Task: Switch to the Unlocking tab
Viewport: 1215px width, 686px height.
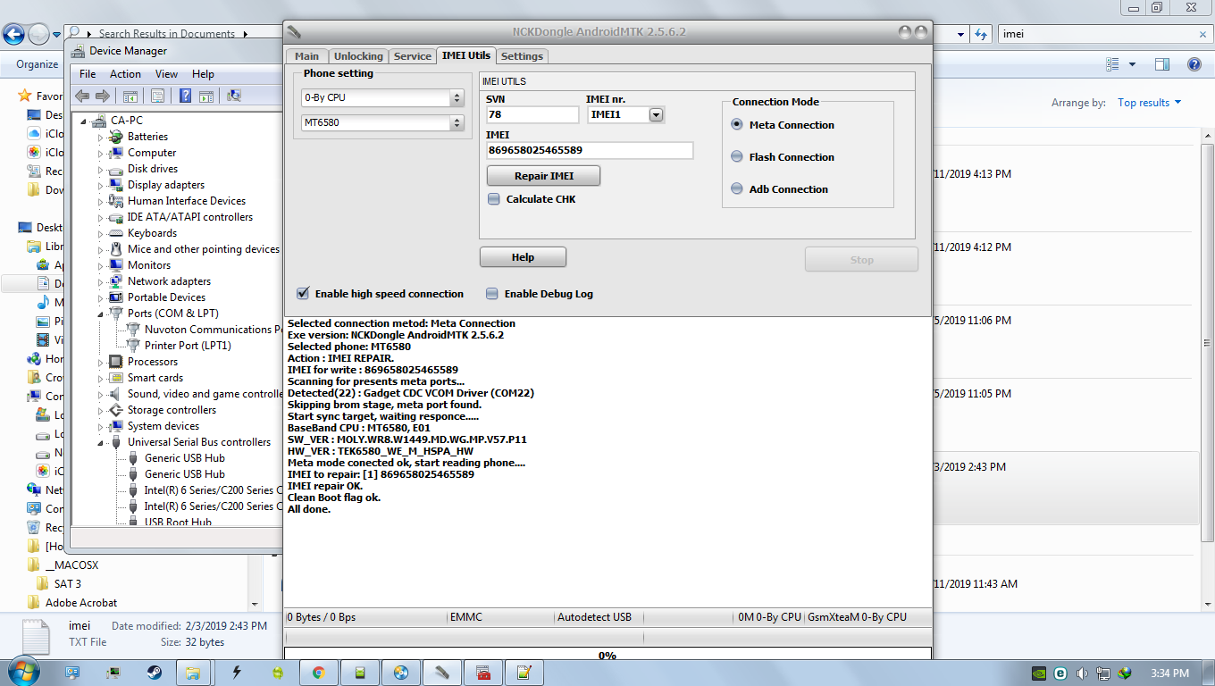Action: pyautogui.click(x=358, y=56)
